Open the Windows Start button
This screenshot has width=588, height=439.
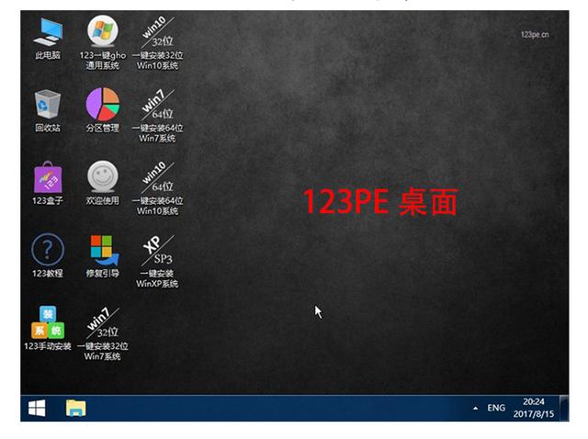(x=37, y=408)
